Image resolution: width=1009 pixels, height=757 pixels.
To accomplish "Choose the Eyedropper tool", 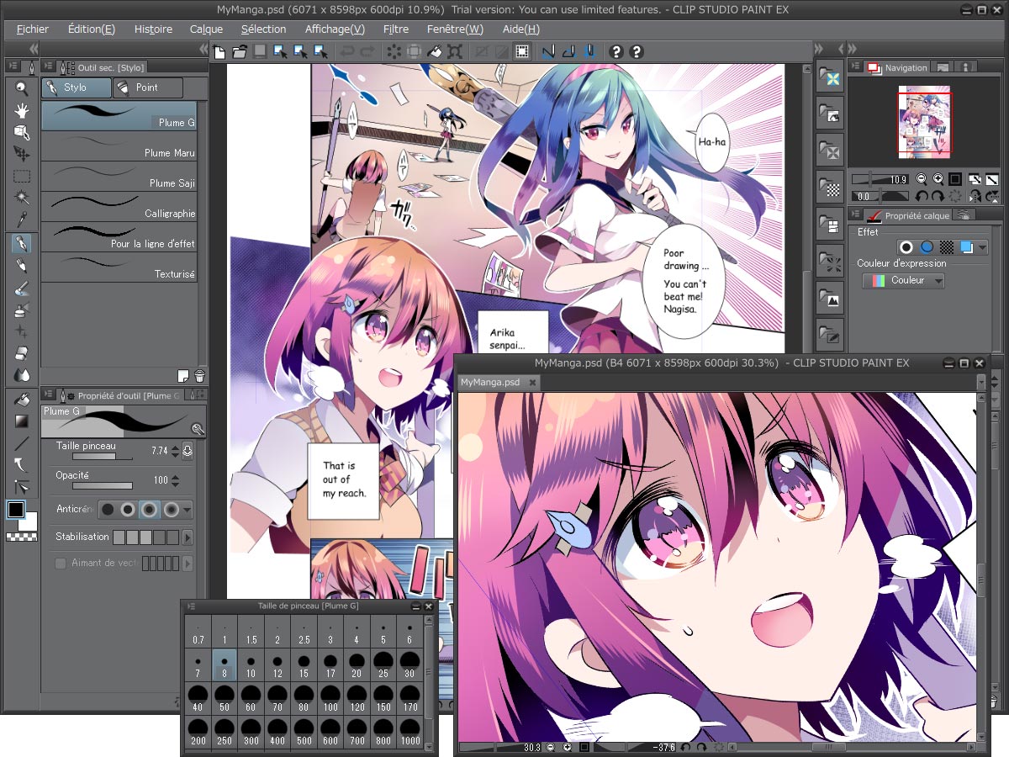I will [22, 220].
